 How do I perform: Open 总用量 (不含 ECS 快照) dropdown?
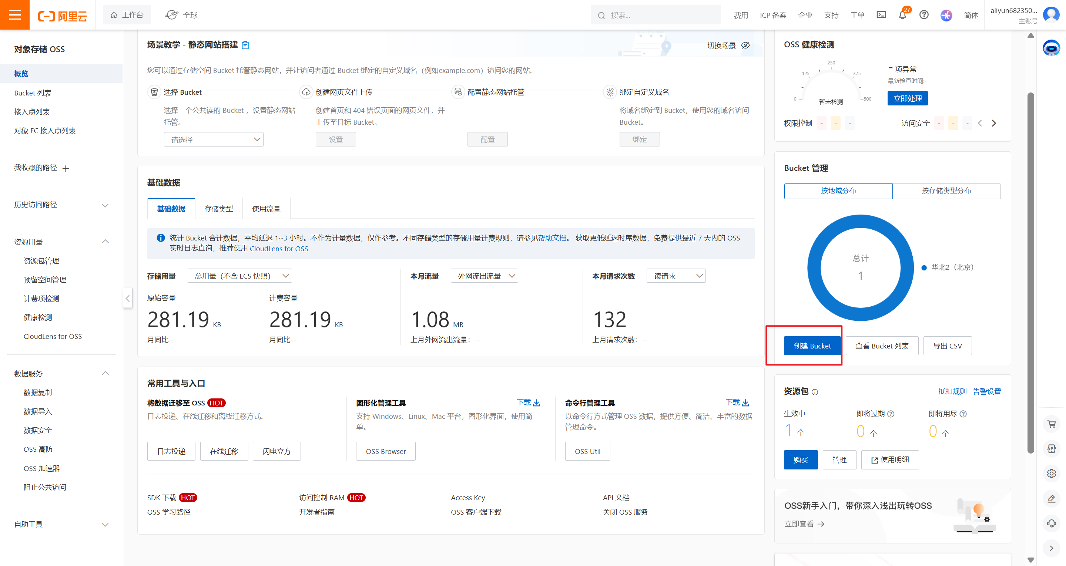tap(239, 276)
